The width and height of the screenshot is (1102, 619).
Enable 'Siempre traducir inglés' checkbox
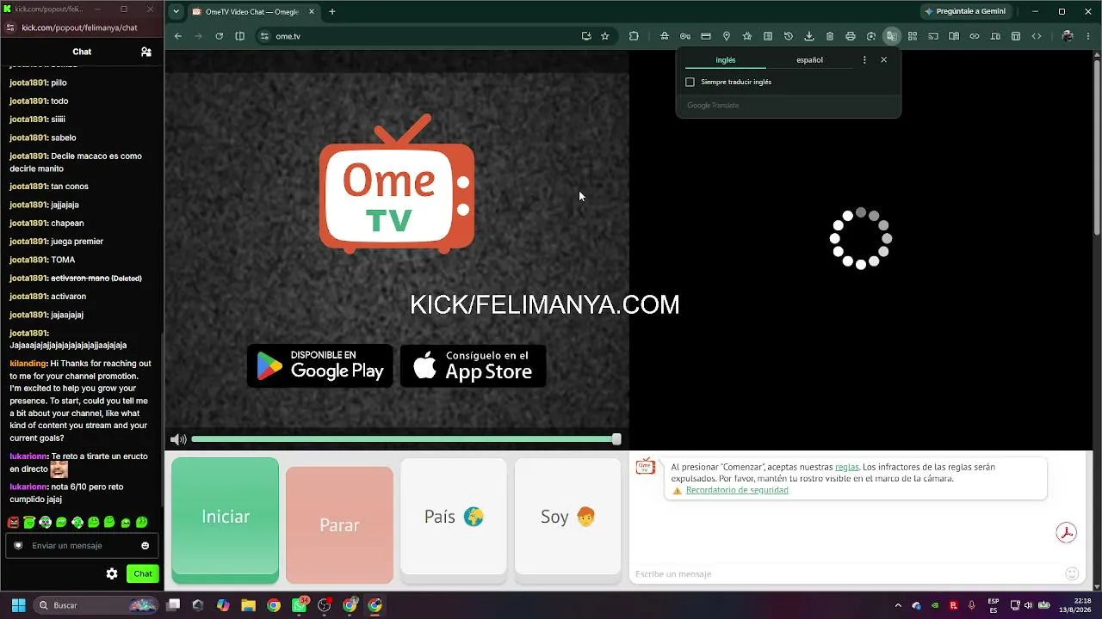(x=690, y=83)
